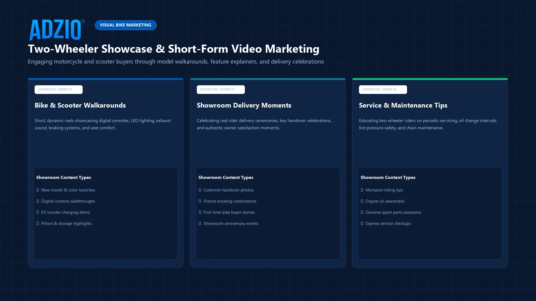
Task: Select Genuine spare parts assurance
Action: click(x=393, y=212)
